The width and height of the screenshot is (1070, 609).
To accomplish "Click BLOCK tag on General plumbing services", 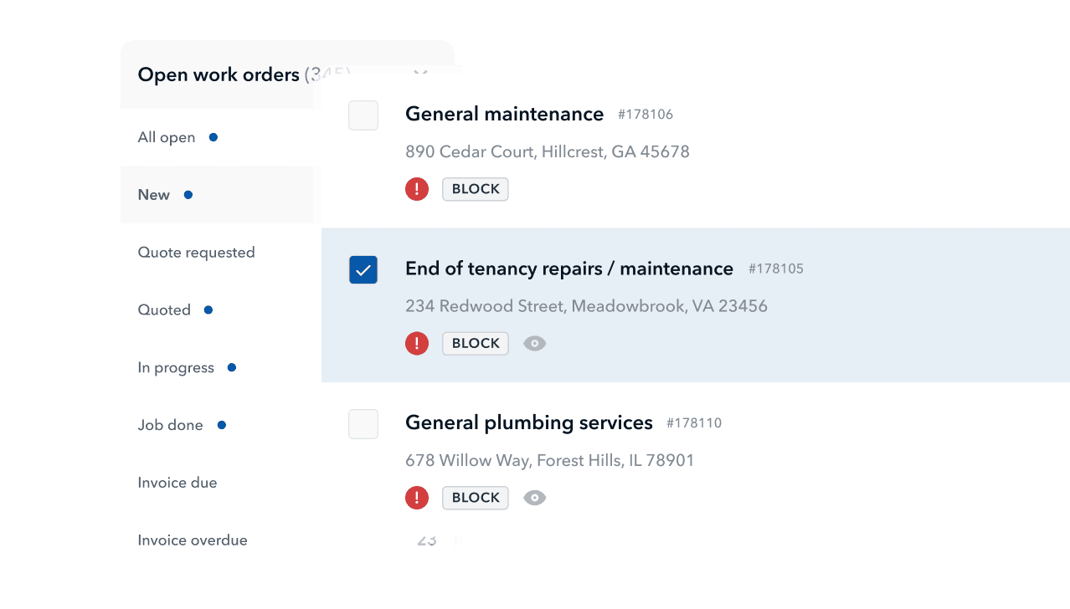I will point(476,498).
